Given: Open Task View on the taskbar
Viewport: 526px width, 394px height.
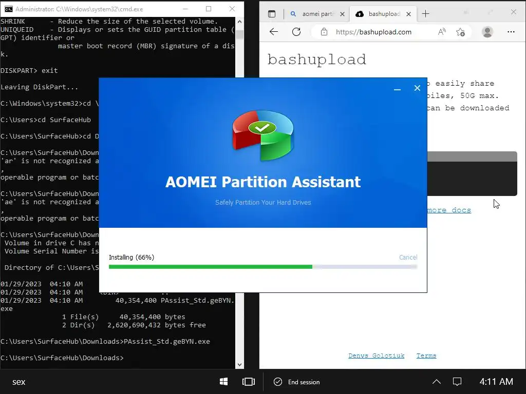Looking at the screenshot, I should click(249, 382).
